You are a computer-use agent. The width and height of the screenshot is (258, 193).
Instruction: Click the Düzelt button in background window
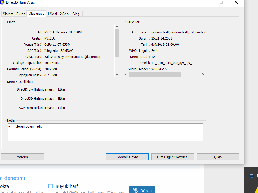142,190
